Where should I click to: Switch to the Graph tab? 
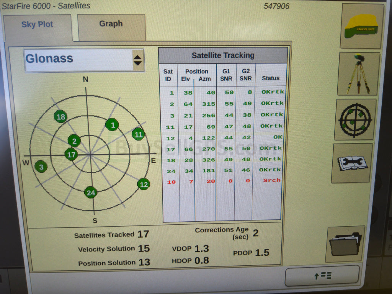111,24
